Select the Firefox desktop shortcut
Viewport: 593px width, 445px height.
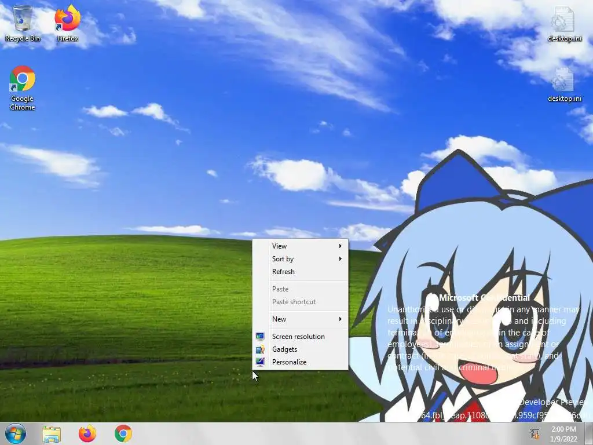(68, 23)
